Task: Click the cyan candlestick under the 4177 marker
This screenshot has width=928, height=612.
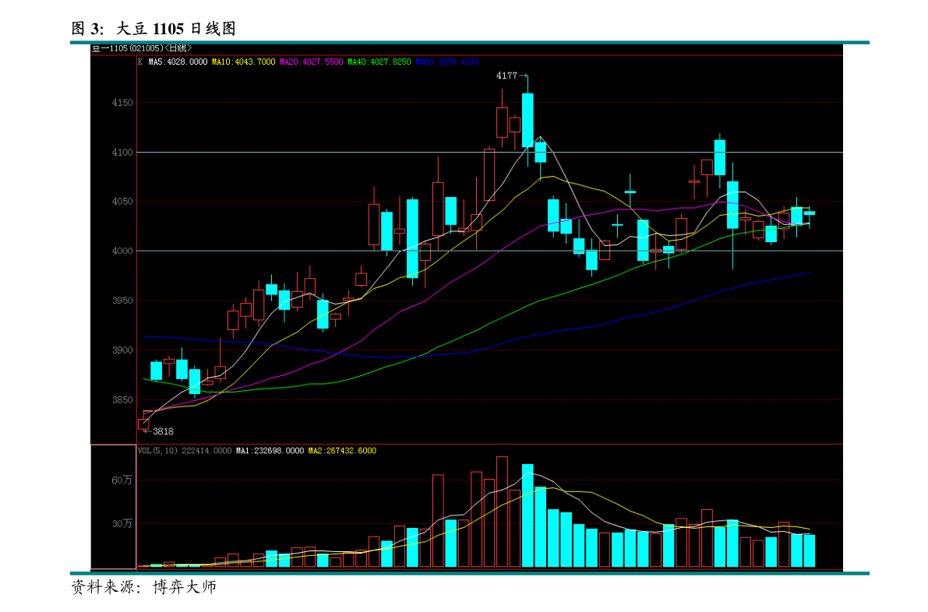Action: point(528,120)
